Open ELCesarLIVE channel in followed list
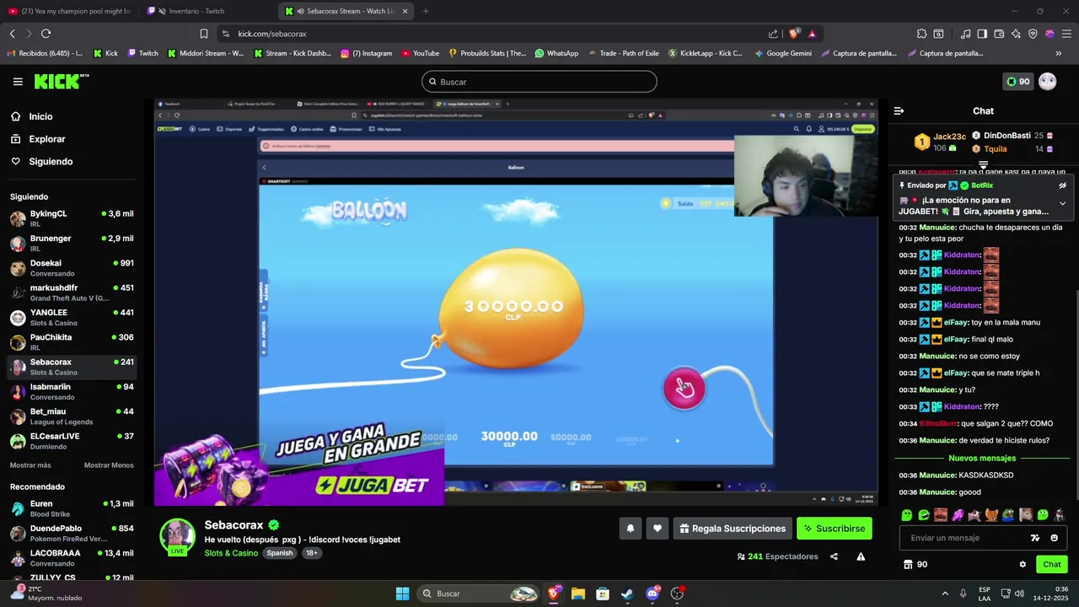1079x607 pixels. 72,441
